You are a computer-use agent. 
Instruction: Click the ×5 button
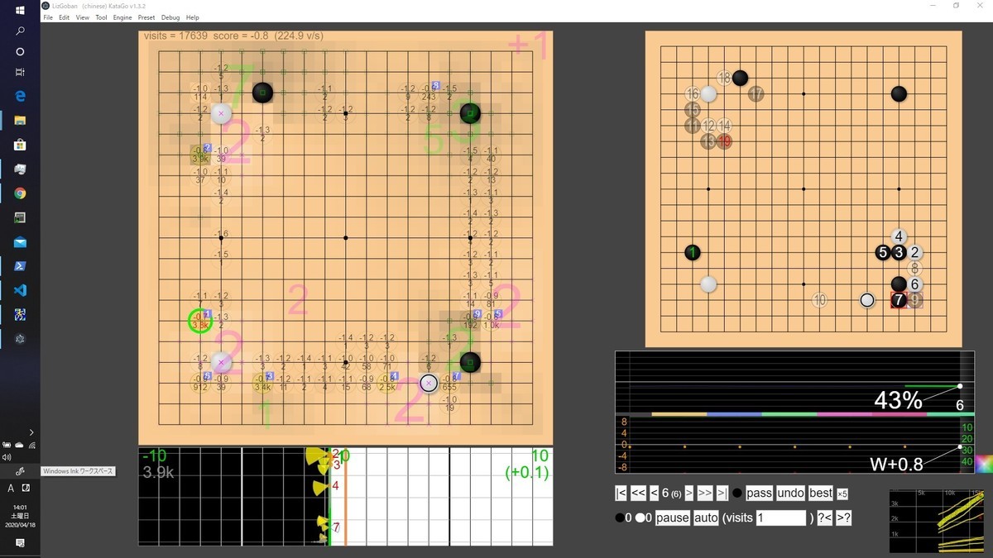pyautogui.click(x=842, y=494)
